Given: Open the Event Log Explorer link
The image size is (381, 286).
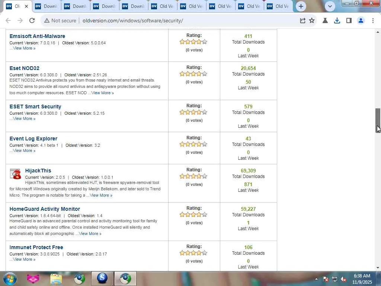Looking at the screenshot, I should (33, 139).
